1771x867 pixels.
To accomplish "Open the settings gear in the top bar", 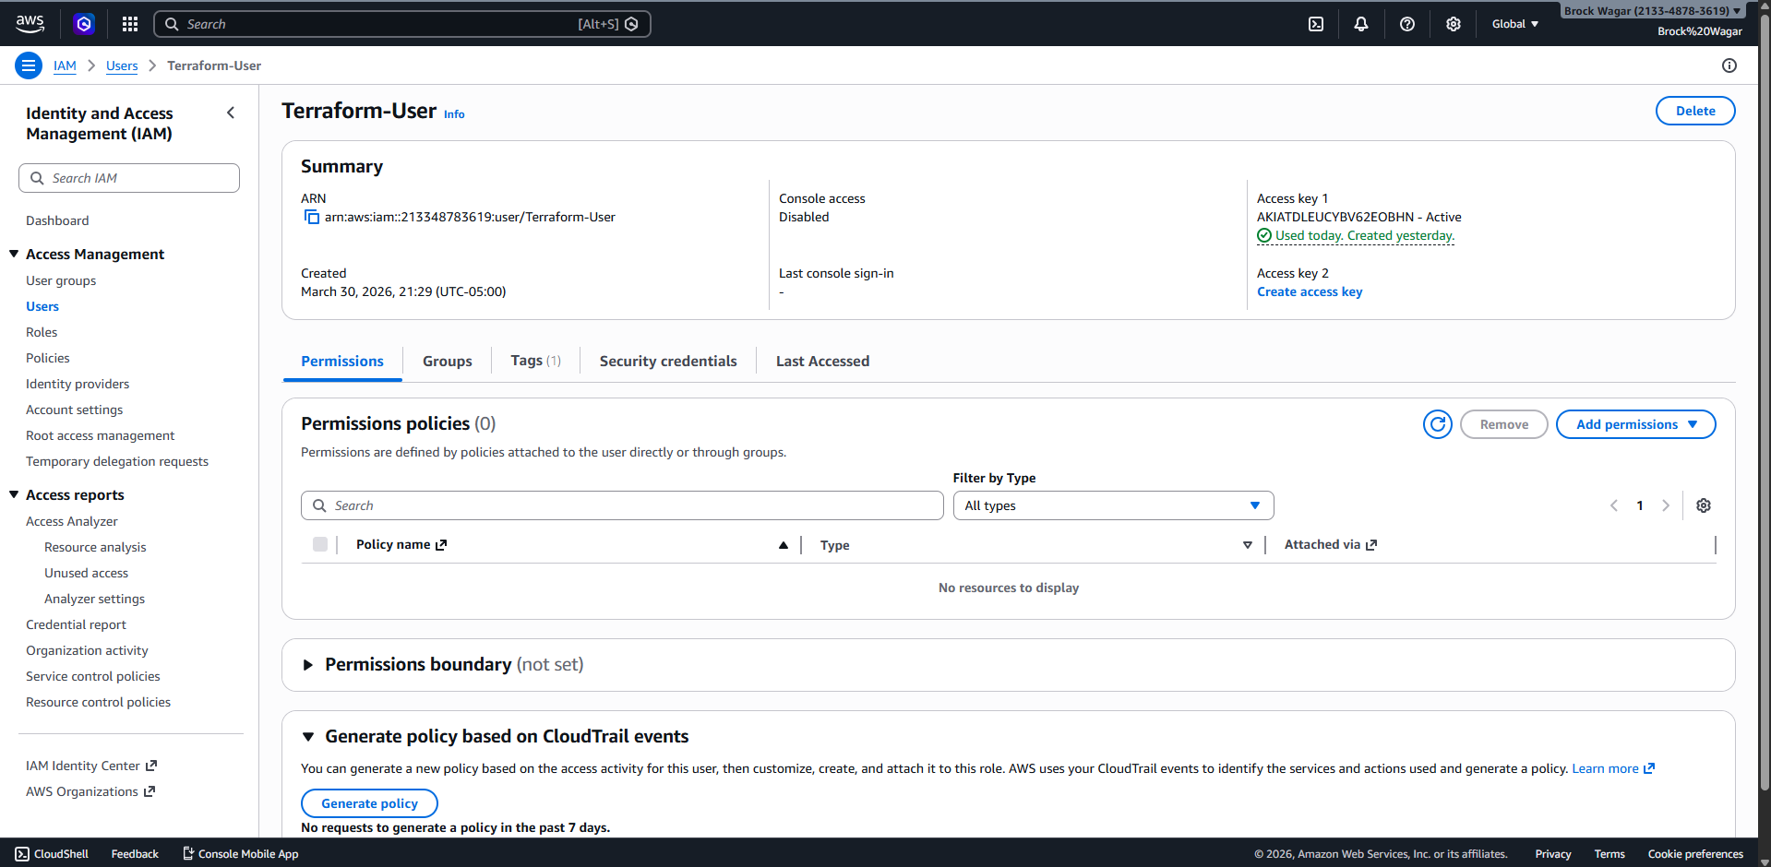I will point(1453,24).
